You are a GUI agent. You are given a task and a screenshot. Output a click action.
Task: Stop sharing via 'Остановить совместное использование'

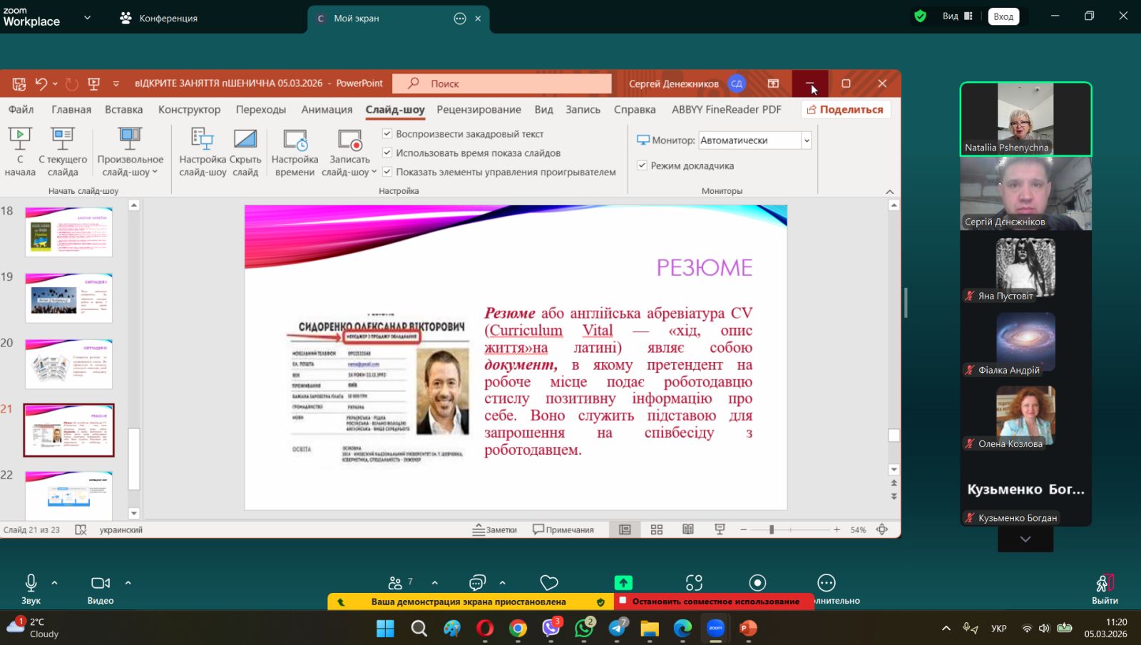[x=715, y=602]
